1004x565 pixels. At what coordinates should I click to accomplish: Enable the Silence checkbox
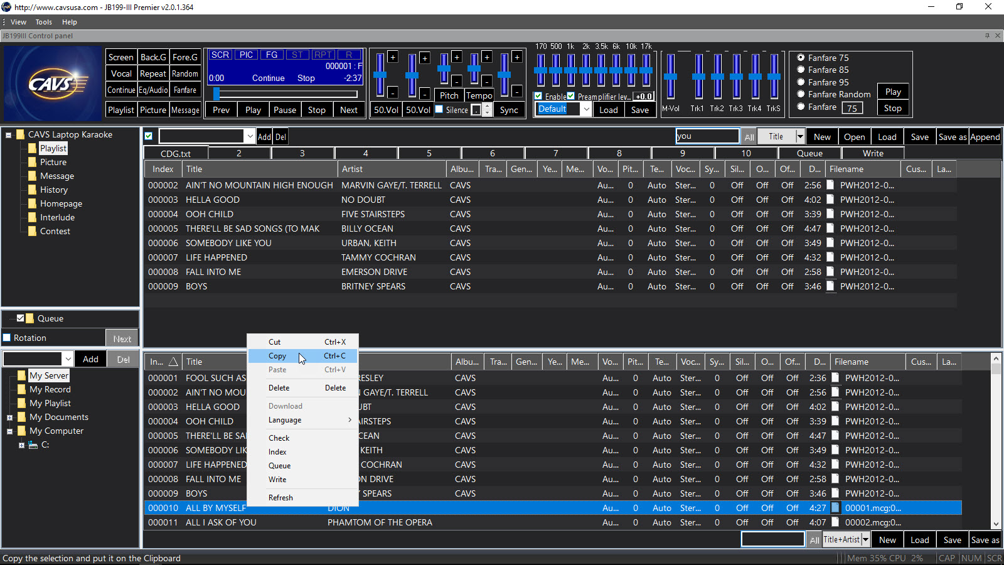[439, 109]
